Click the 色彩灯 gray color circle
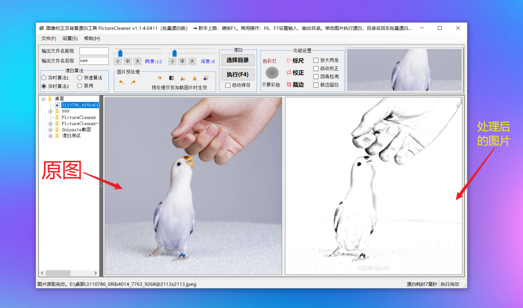The height and width of the screenshot is (308, 523). (272, 73)
